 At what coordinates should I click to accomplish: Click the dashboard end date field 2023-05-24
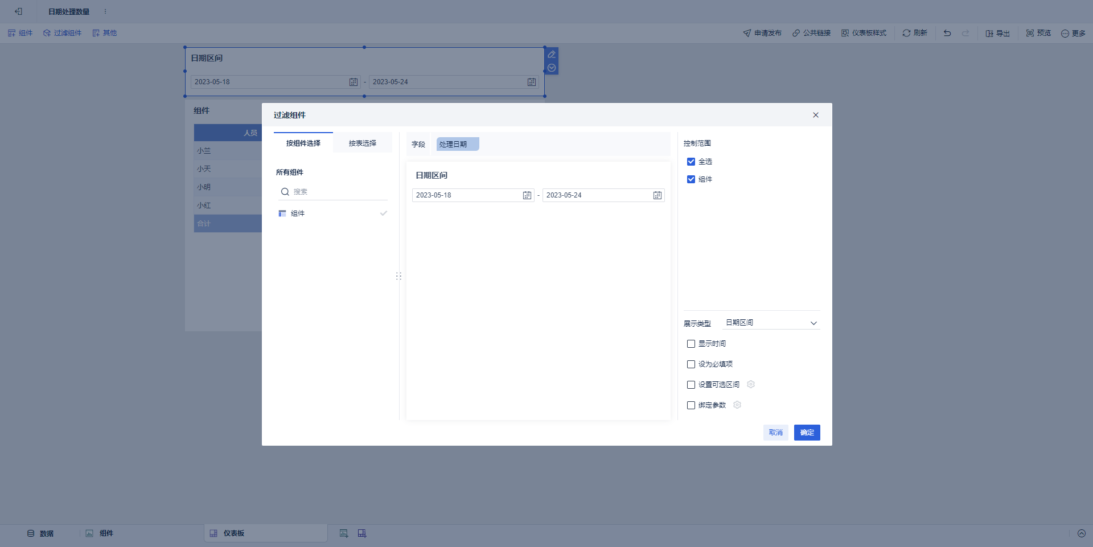454,82
